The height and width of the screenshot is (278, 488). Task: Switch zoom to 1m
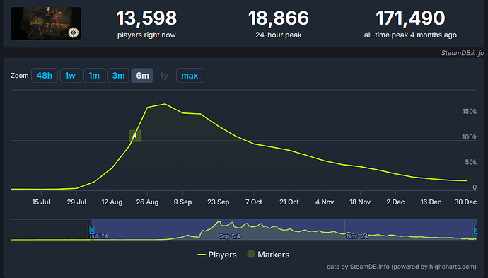(x=94, y=76)
